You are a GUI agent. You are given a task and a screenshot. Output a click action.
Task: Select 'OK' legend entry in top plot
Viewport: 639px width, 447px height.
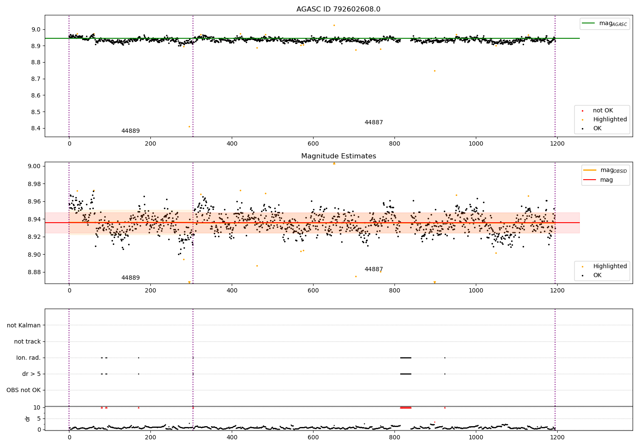tap(597, 129)
